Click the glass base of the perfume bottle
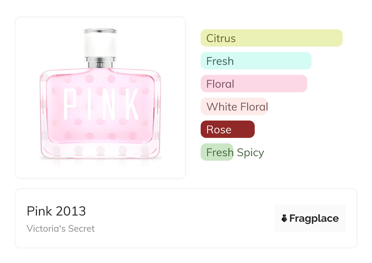Screen dimensions: 372x263 pos(100,151)
